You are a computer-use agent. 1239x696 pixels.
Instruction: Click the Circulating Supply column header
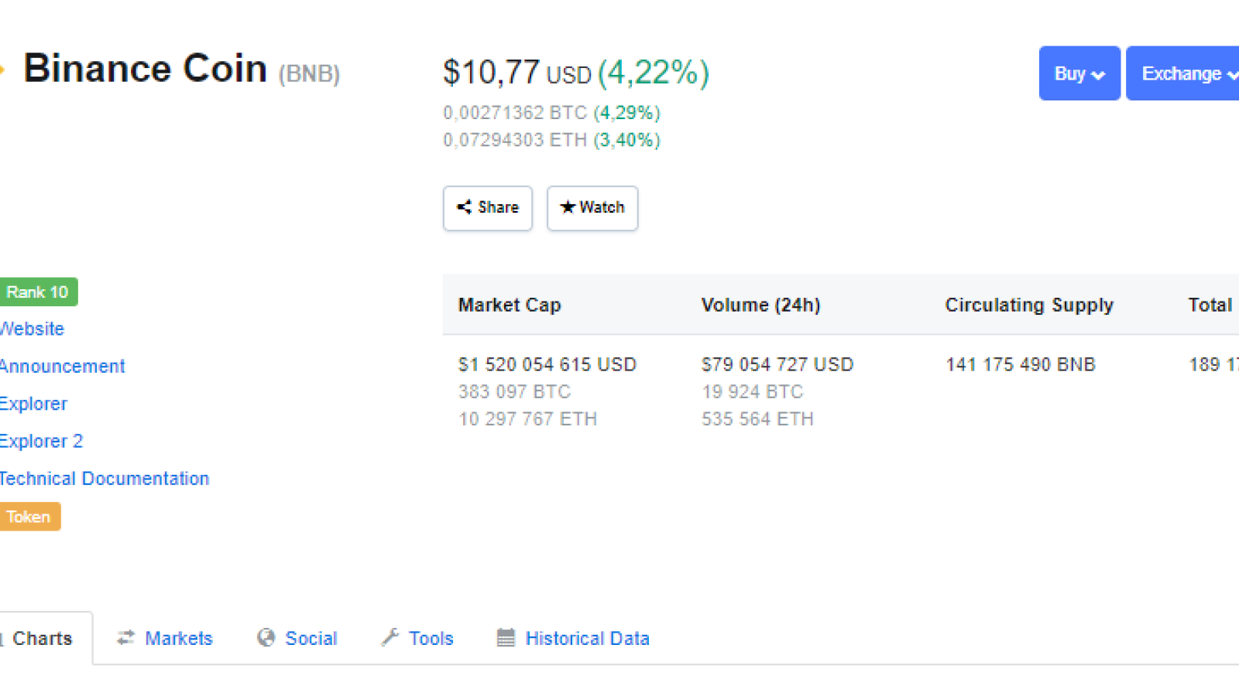1029,305
